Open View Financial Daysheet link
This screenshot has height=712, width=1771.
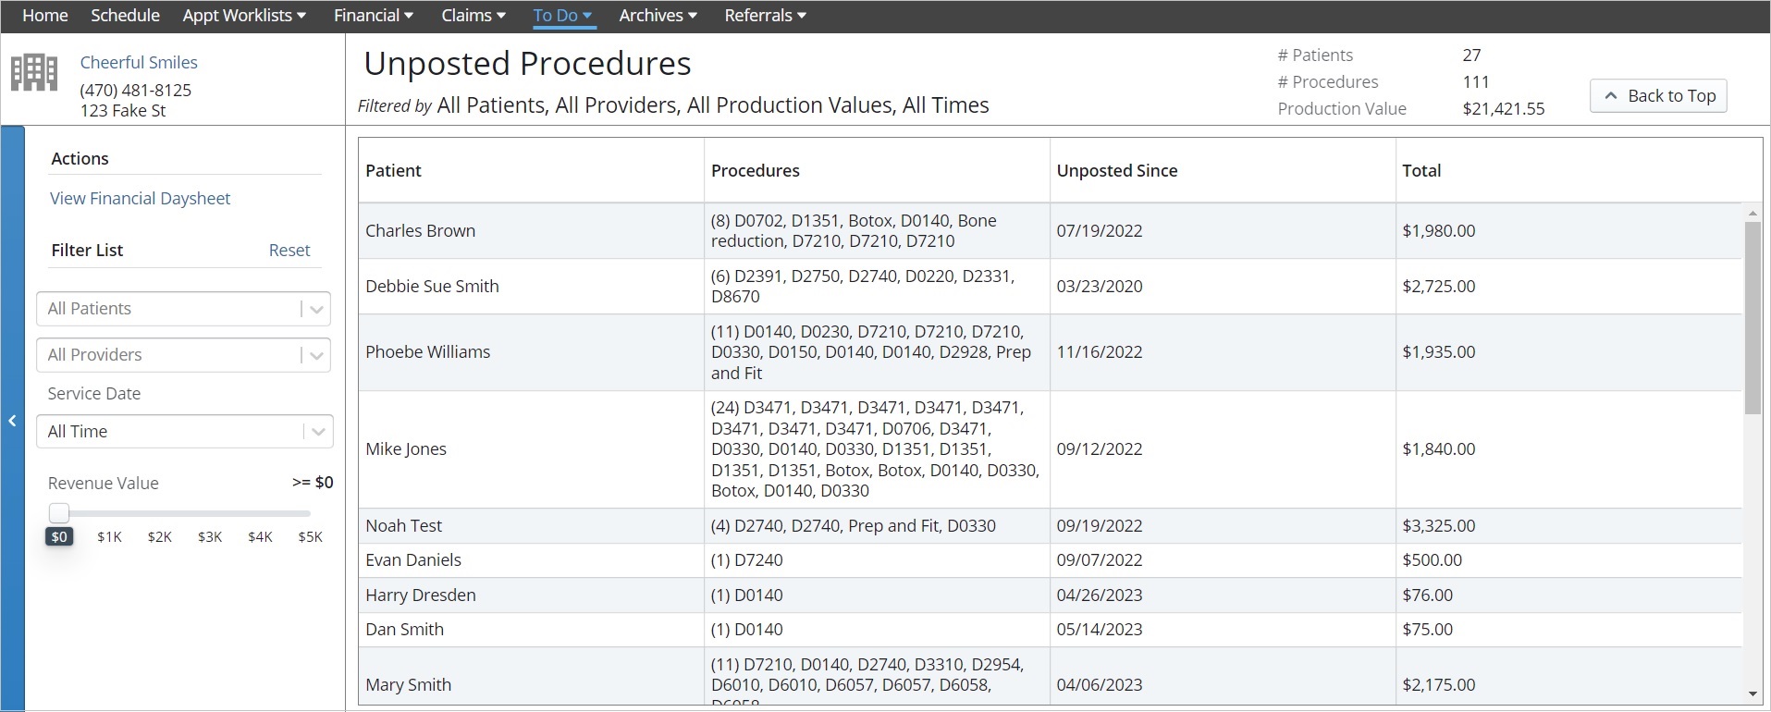[140, 199]
